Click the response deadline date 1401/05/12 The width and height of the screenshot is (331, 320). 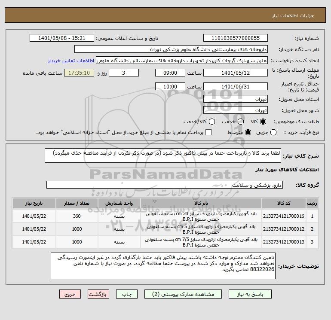point(236,73)
